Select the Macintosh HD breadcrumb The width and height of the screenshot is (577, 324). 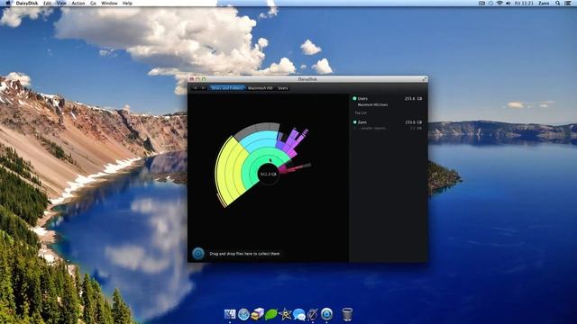pyautogui.click(x=261, y=88)
